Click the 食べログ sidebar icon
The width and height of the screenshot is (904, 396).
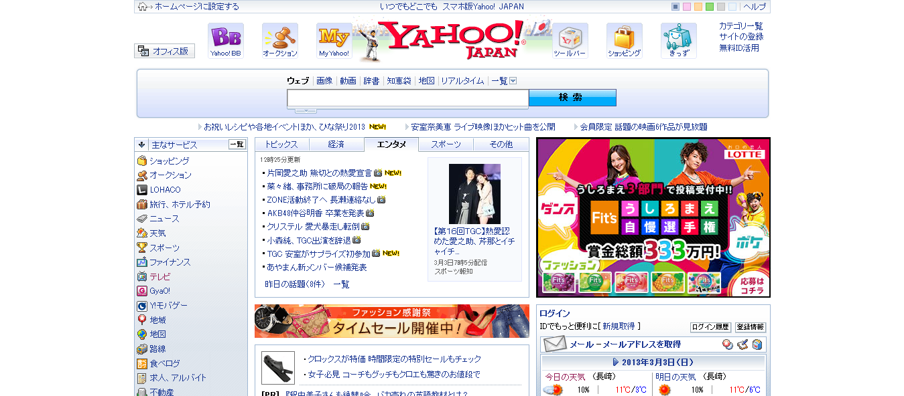142,364
